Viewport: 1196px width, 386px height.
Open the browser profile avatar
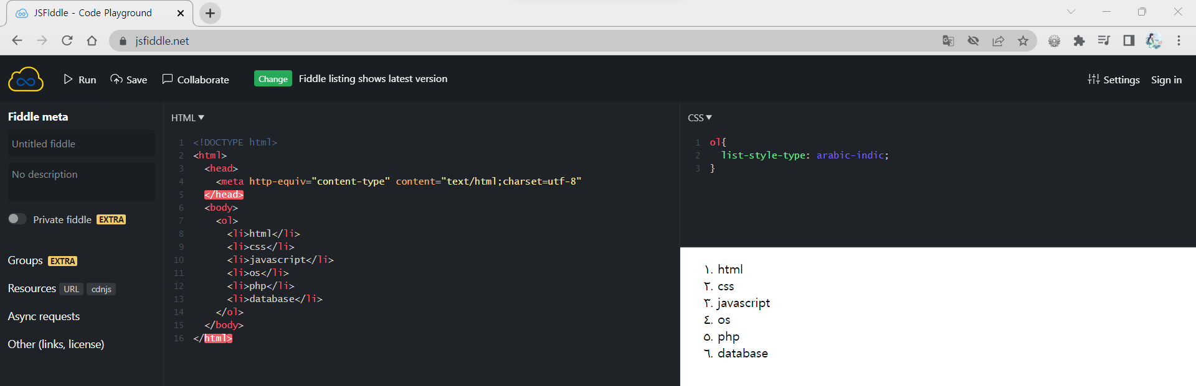tap(1154, 41)
